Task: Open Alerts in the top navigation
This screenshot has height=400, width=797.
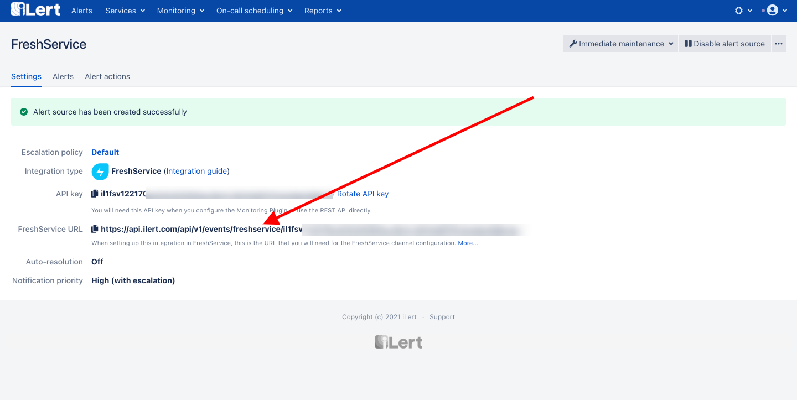Action: point(82,11)
